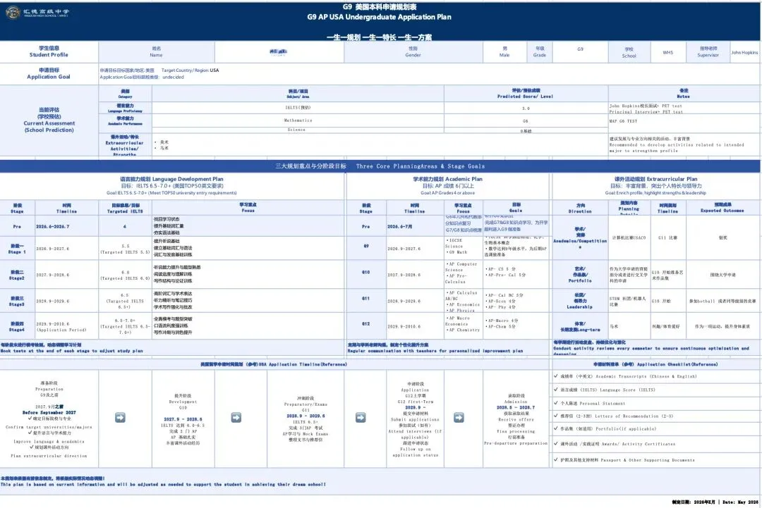Click the 'Application Checklist (Reference)' header
The height and width of the screenshot is (508, 762).
[655, 364]
